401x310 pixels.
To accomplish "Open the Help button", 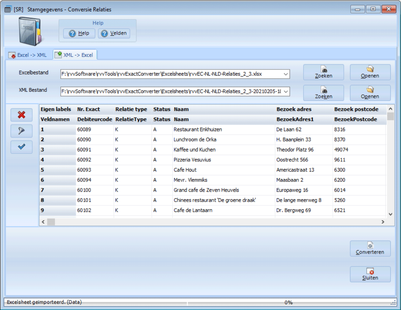I will pyautogui.click(x=79, y=33).
